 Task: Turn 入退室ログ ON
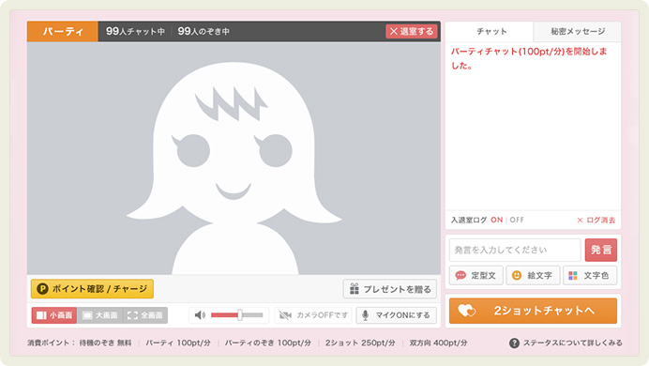496,220
